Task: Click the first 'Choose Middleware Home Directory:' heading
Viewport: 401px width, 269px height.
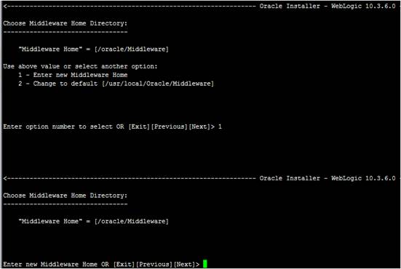Action: tap(65, 23)
